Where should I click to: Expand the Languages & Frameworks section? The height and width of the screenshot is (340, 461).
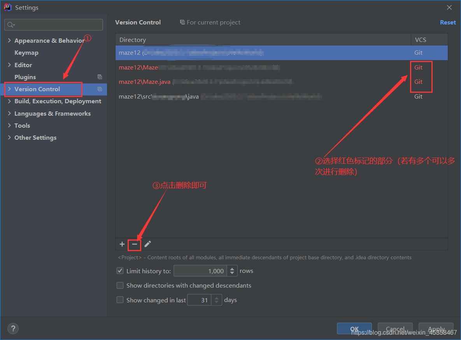click(9, 113)
